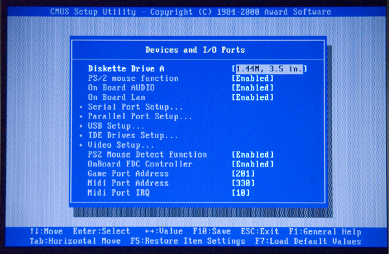Open the Video Setup submenu
Image resolution: width=389 pixels, height=254 pixels.
pos(121,145)
